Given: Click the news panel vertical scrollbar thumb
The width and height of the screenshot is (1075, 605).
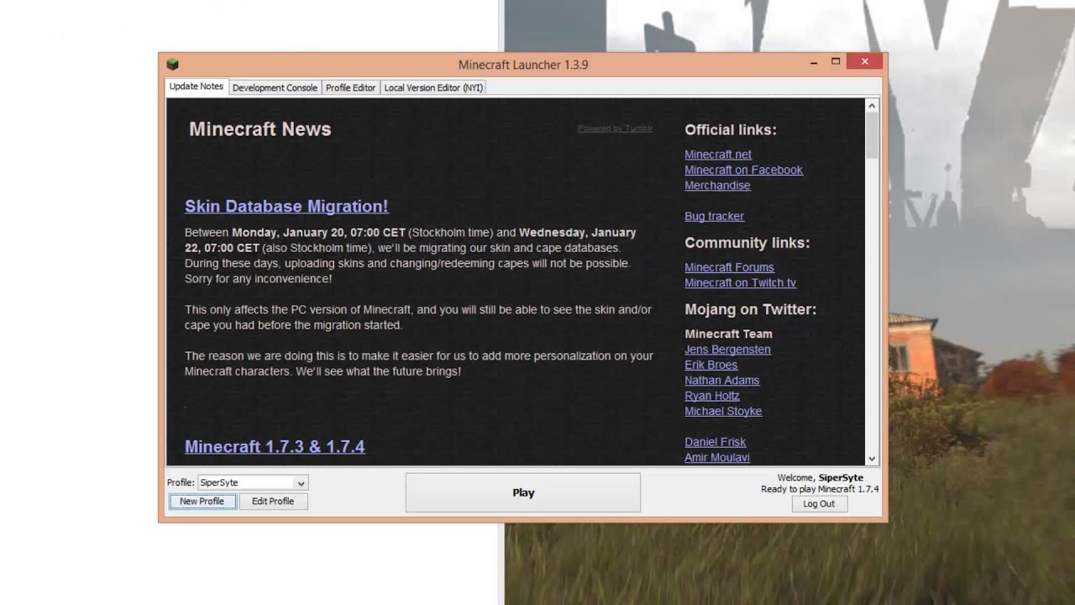Looking at the screenshot, I should tap(872, 135).
